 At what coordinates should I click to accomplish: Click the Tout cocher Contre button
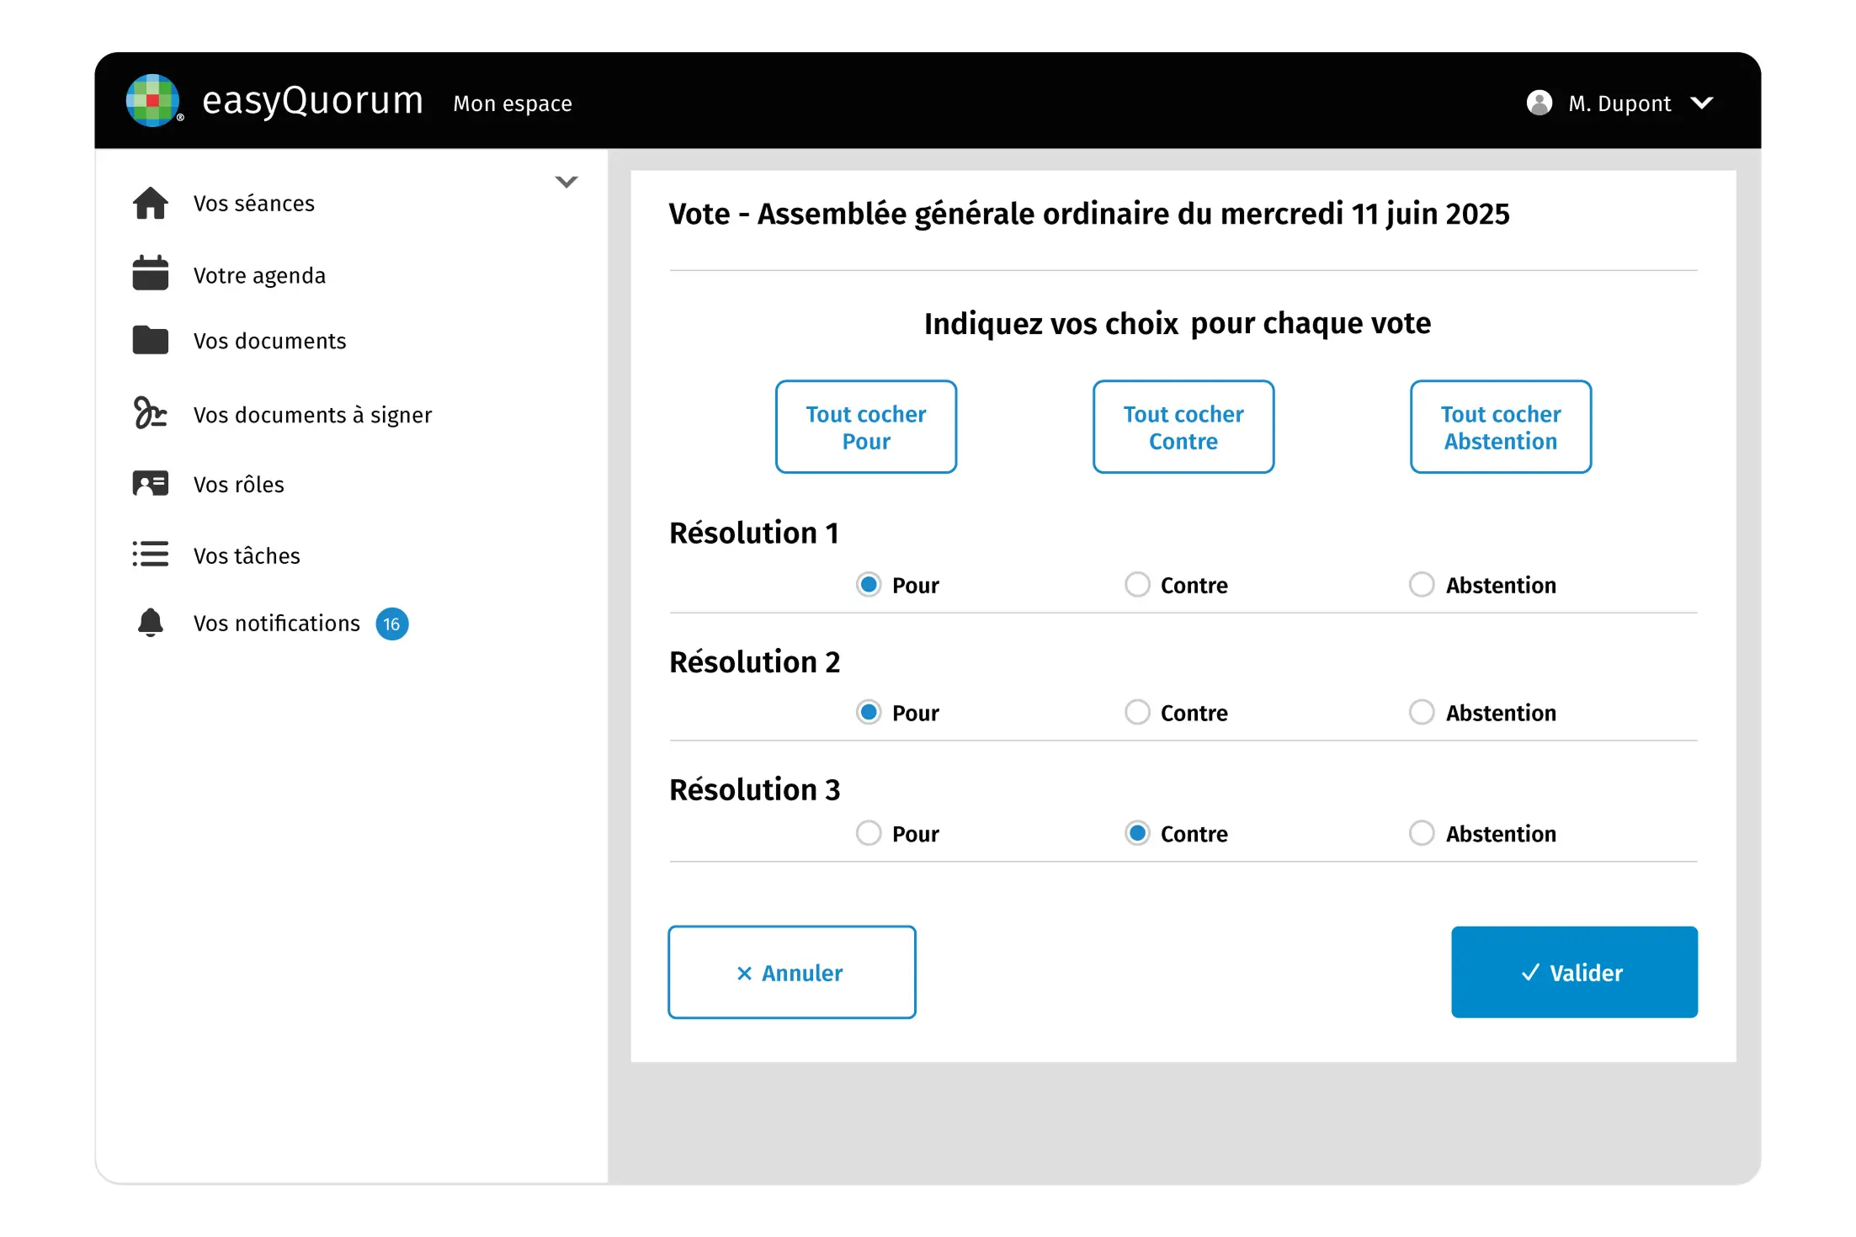pos(1183,427)
